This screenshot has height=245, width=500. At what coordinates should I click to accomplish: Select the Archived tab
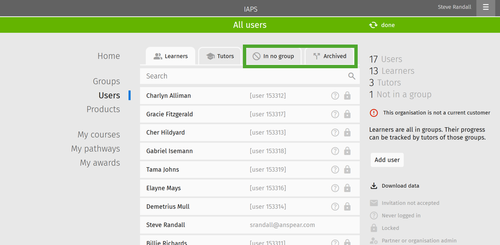tap(330, 56)
